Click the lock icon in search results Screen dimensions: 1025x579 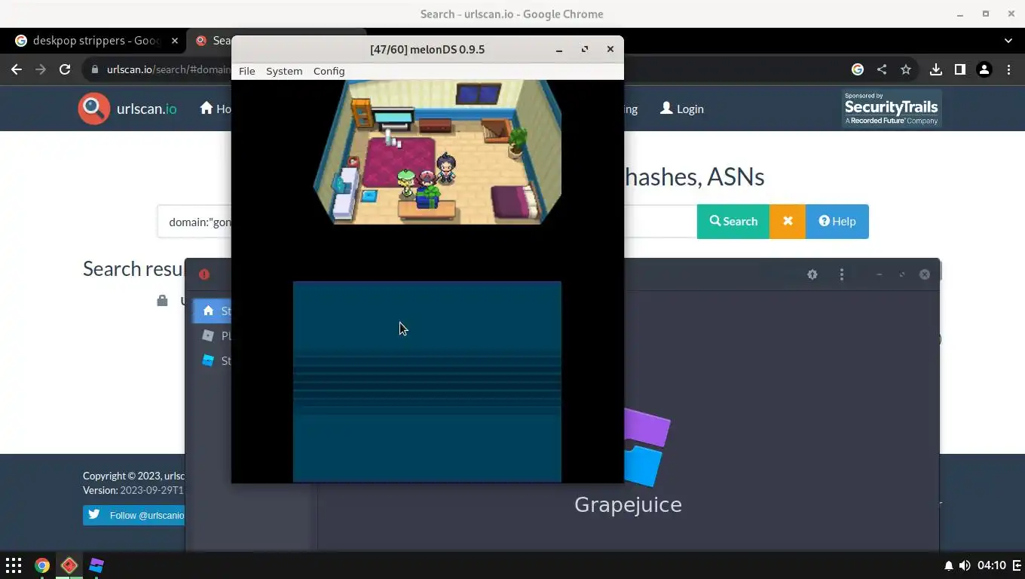coord(162,301)
